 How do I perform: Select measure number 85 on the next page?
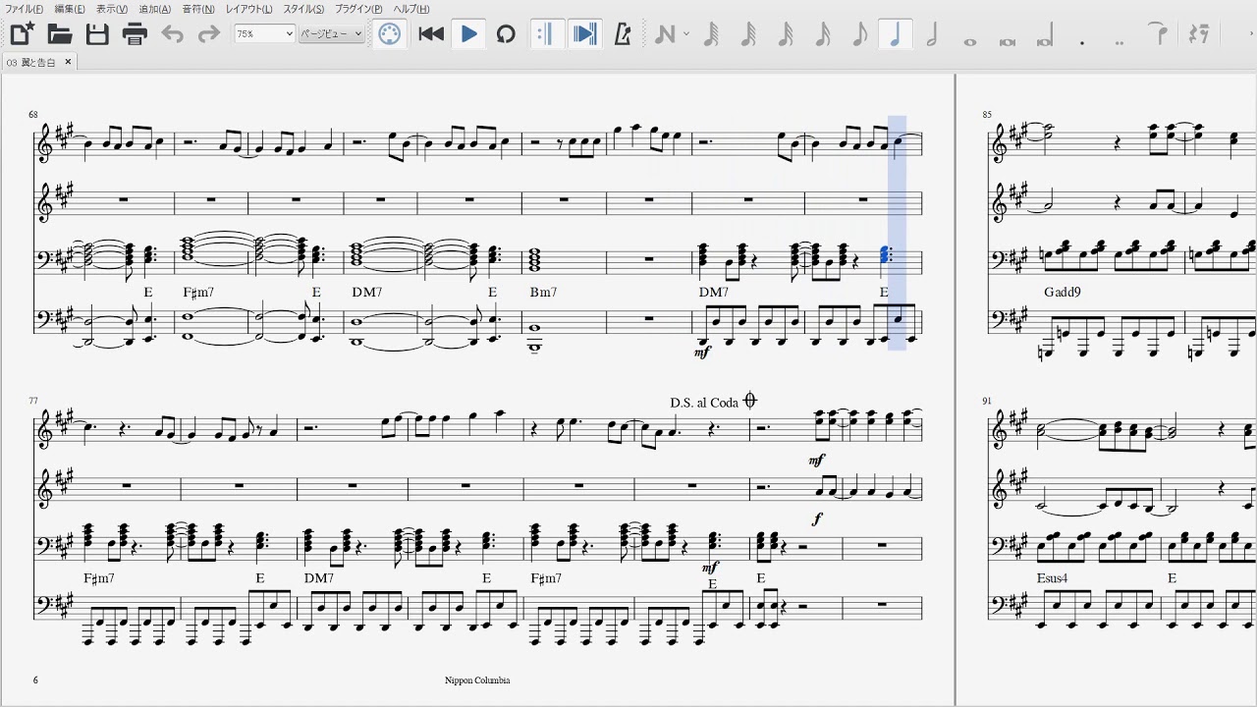(987, 115)
